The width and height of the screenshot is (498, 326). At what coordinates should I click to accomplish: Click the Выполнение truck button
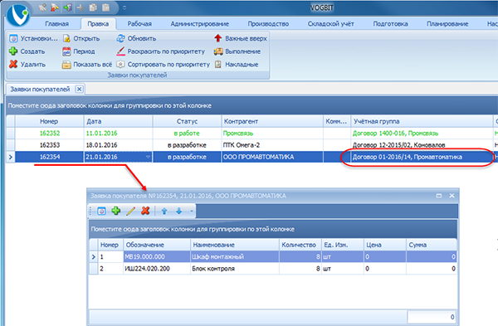237,51
